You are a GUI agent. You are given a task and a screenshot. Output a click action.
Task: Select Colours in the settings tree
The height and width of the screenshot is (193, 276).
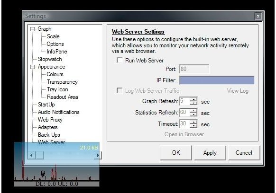(55, 74)
